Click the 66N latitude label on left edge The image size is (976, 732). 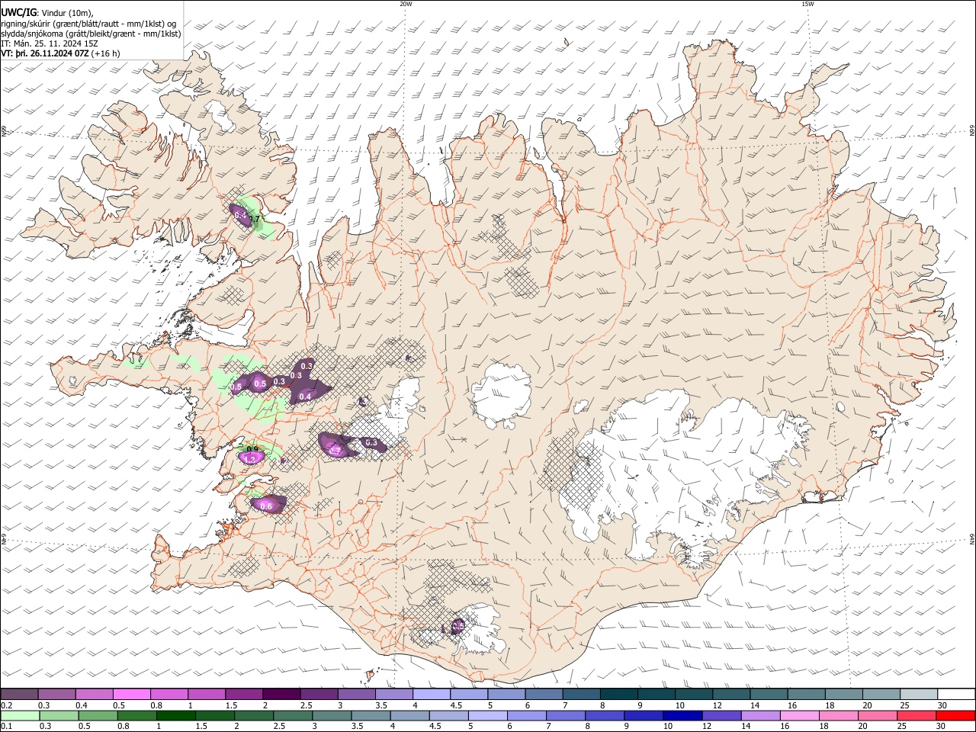4,132
